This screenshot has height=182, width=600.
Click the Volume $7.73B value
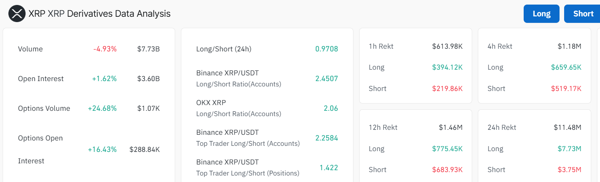point(148,49)
